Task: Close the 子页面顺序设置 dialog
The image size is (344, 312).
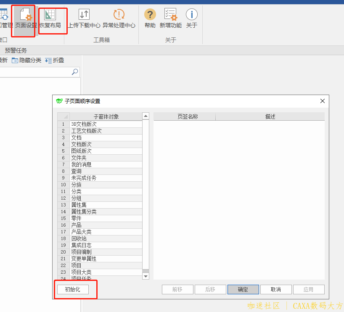Action: pyautogui.click(x=323, y=101)
